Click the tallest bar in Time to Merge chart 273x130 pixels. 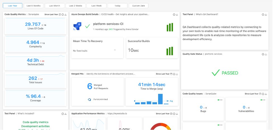pyautogui.click(x=160, y=99)
